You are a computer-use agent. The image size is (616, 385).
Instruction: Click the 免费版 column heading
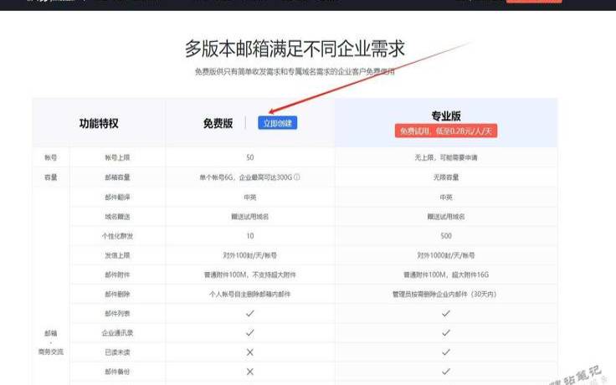click(218, 123)
